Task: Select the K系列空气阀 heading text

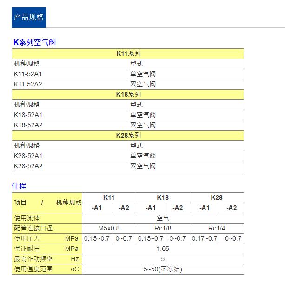Action: (x=34, y=42)
